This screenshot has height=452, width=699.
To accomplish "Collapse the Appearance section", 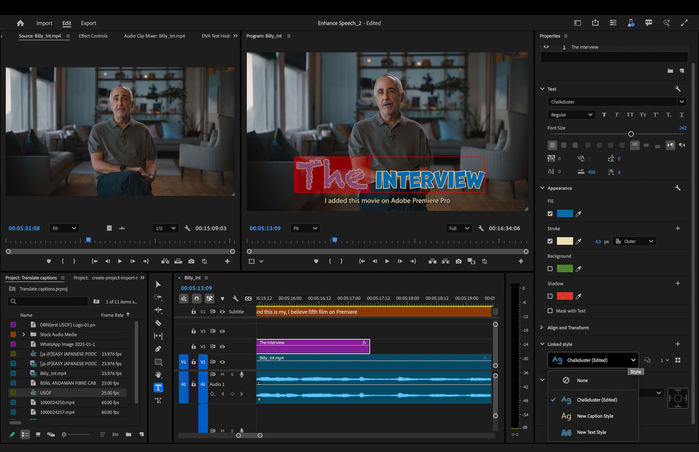I will click(x=542, y=188).
